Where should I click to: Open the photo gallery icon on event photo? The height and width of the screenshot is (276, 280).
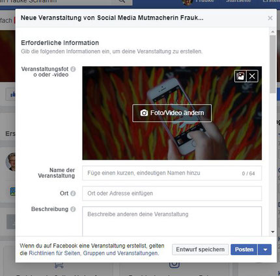[240, 76]
